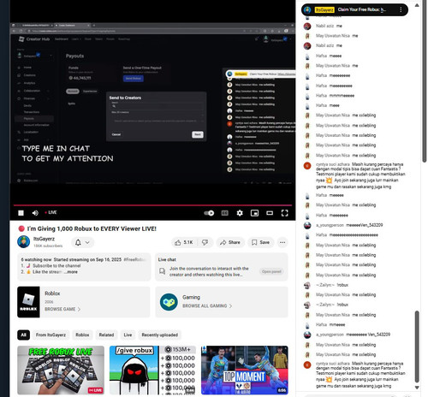Like the stream with 5.1K likes
This screenshot has width=428, height=397.
click(184, 242)
